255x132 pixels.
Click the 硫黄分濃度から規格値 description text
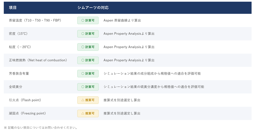[154, 87]
